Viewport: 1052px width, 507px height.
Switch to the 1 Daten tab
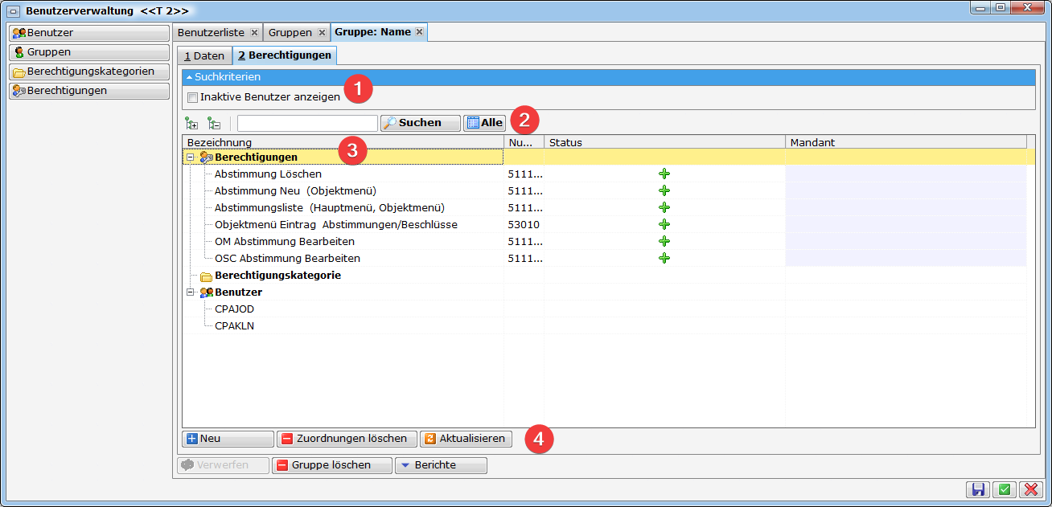[204, 55]
